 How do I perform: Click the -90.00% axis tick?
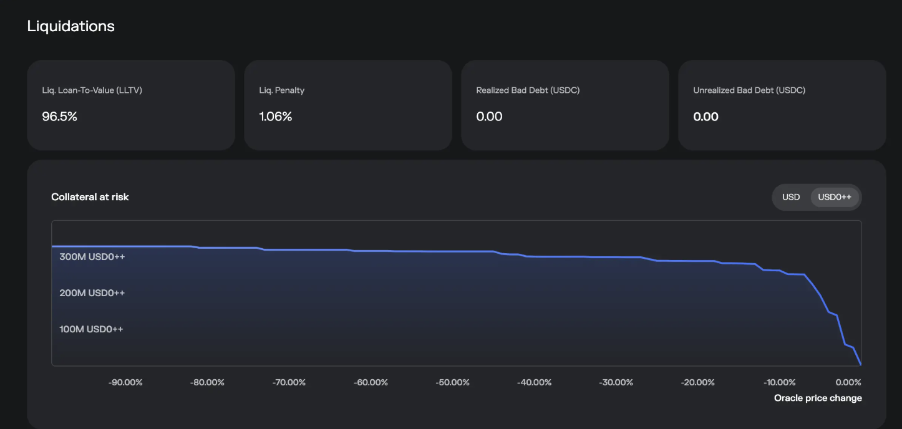125,382
